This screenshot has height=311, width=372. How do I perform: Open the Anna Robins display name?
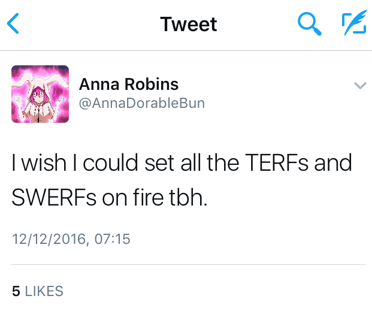pyautogui.click(x=129, y=84)
